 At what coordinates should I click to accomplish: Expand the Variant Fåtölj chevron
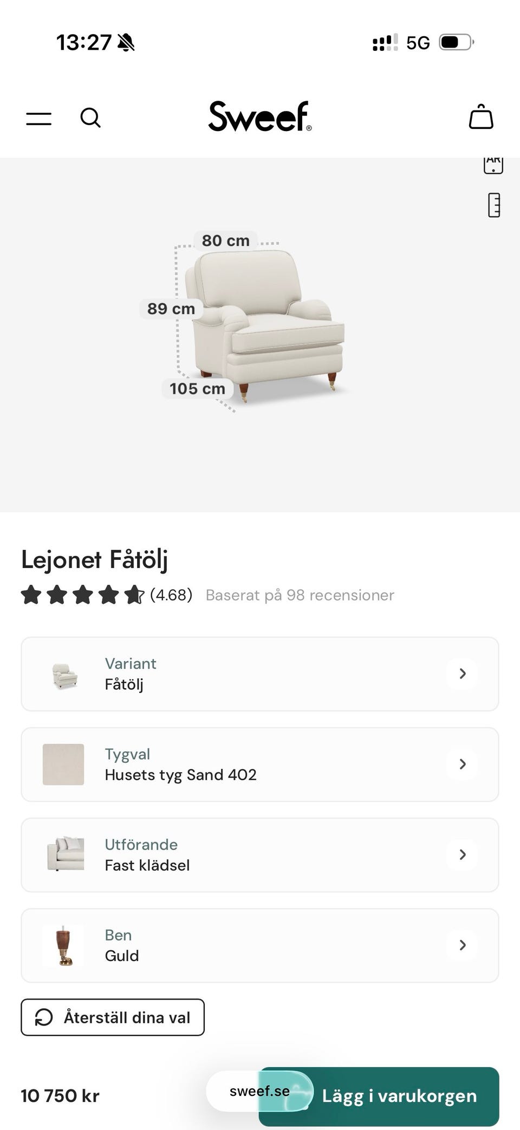(462, 674)
